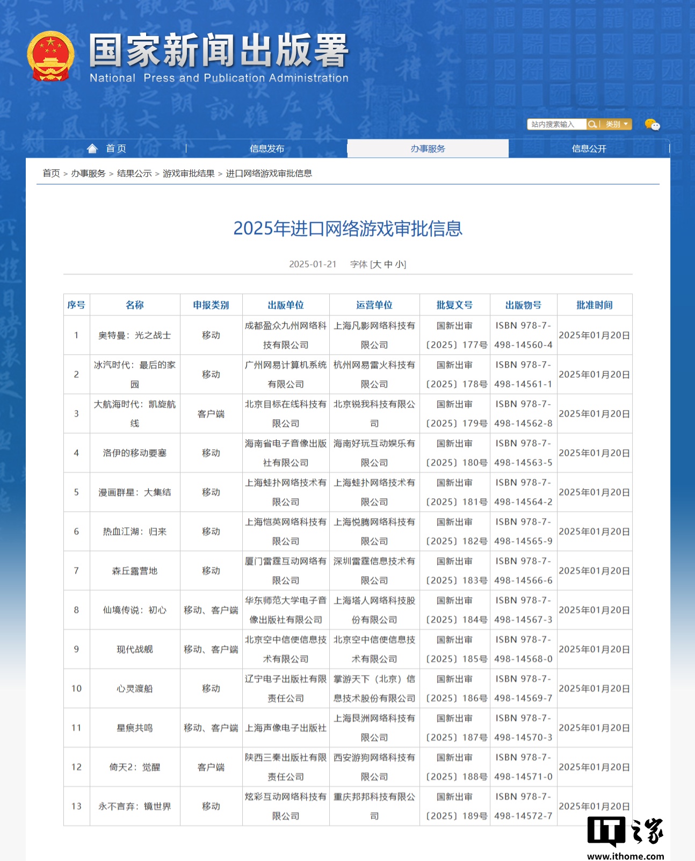Image resolution: width=695 pixels, height=861 pixels.
Task: Open the 信息公开 navigation tab
Action: pos(589,148)
